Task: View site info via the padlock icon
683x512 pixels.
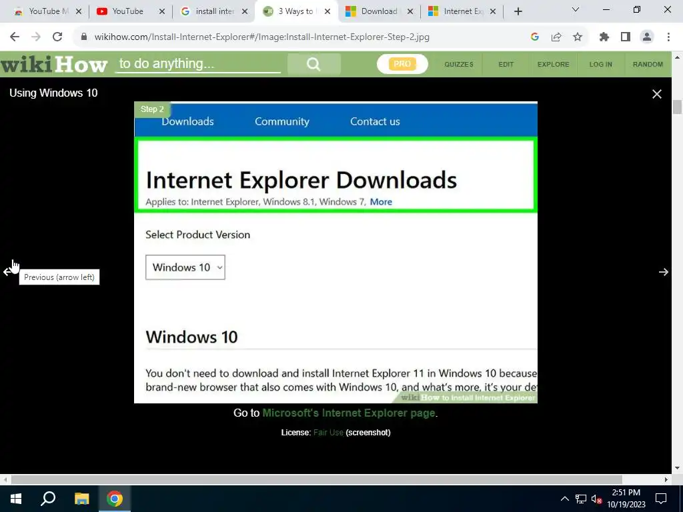Action: [x=84, y=37]
